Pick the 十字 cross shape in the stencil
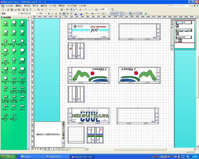Screen dimensions: 199x159 pos(14,61)
